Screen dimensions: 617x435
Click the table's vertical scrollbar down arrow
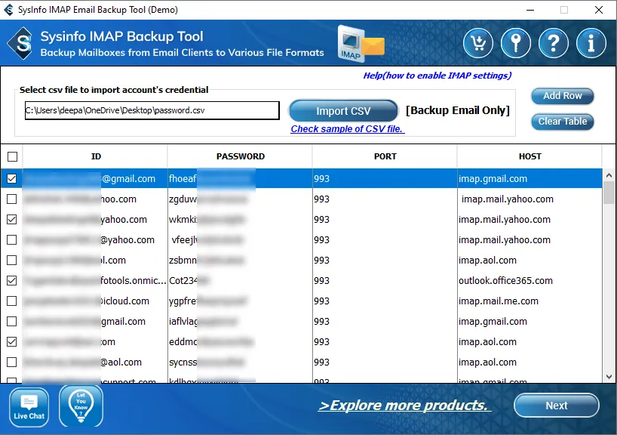(x=609, y=376)
